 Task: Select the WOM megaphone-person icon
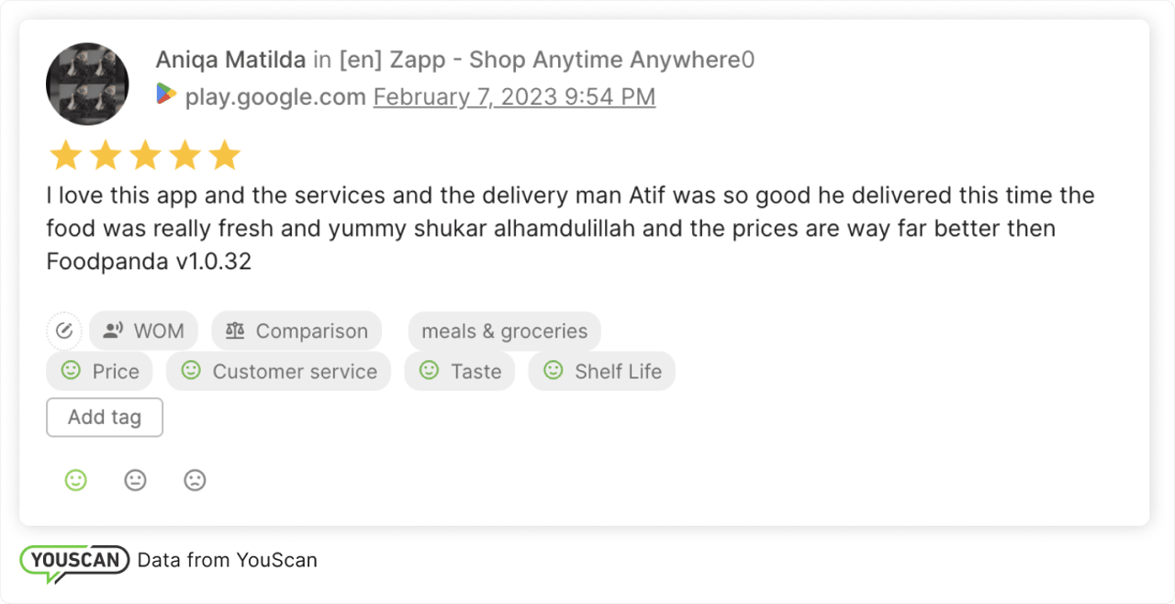click(112, 330)
